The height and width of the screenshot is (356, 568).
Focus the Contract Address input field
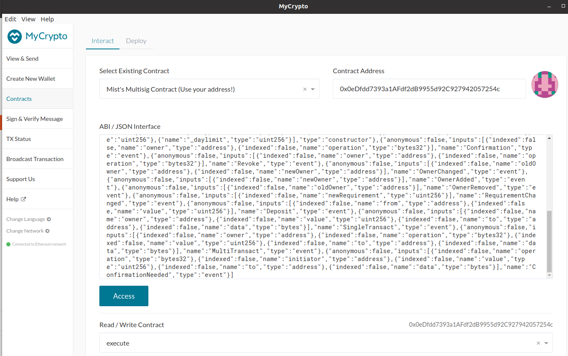click(429, 89)
